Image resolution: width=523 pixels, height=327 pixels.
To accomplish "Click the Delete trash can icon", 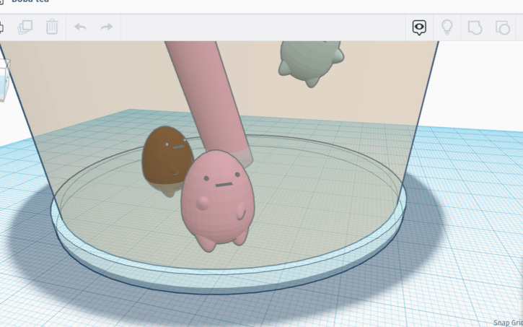I will 52,27.
